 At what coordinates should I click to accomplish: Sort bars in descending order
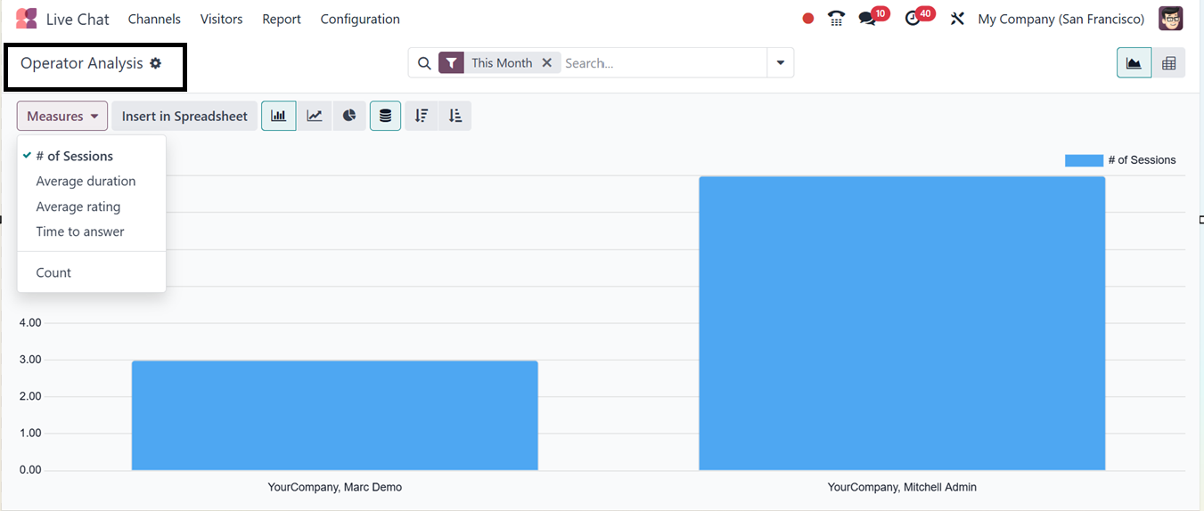[422, 116]
